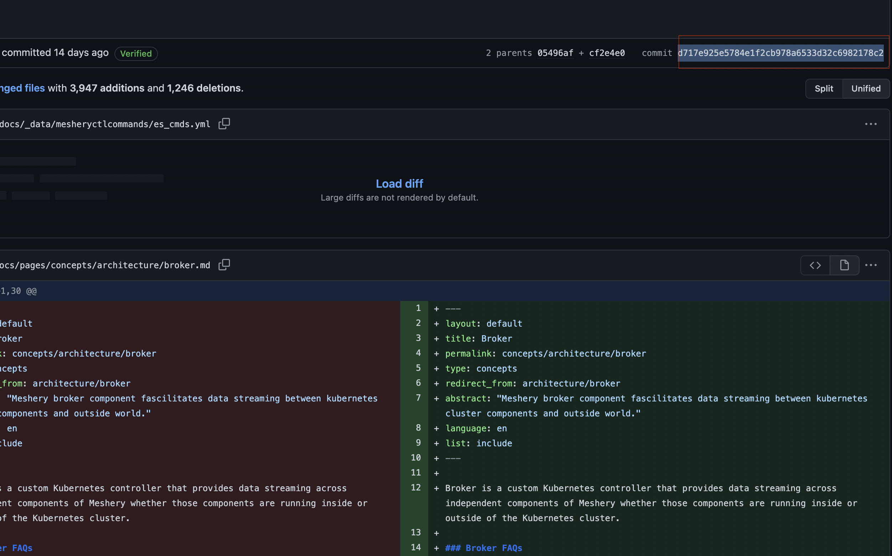Copy path of es_cmds.yml file
The height and width of the screenshot is (556, 892).
pyautogui.click(x=224, y=124)
